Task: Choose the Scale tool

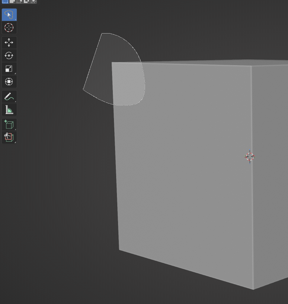Action: click(x=9, y=69)
